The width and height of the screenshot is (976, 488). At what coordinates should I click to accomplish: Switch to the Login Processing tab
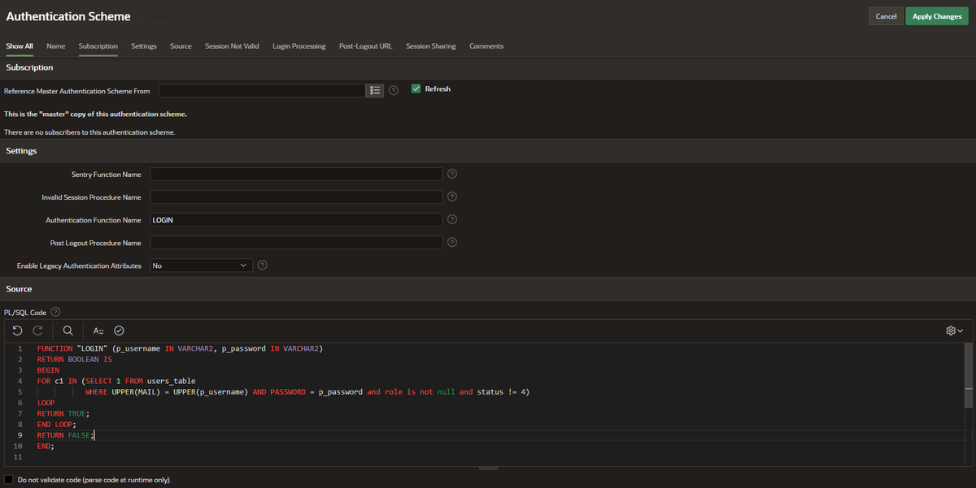(x=299, y=46)
